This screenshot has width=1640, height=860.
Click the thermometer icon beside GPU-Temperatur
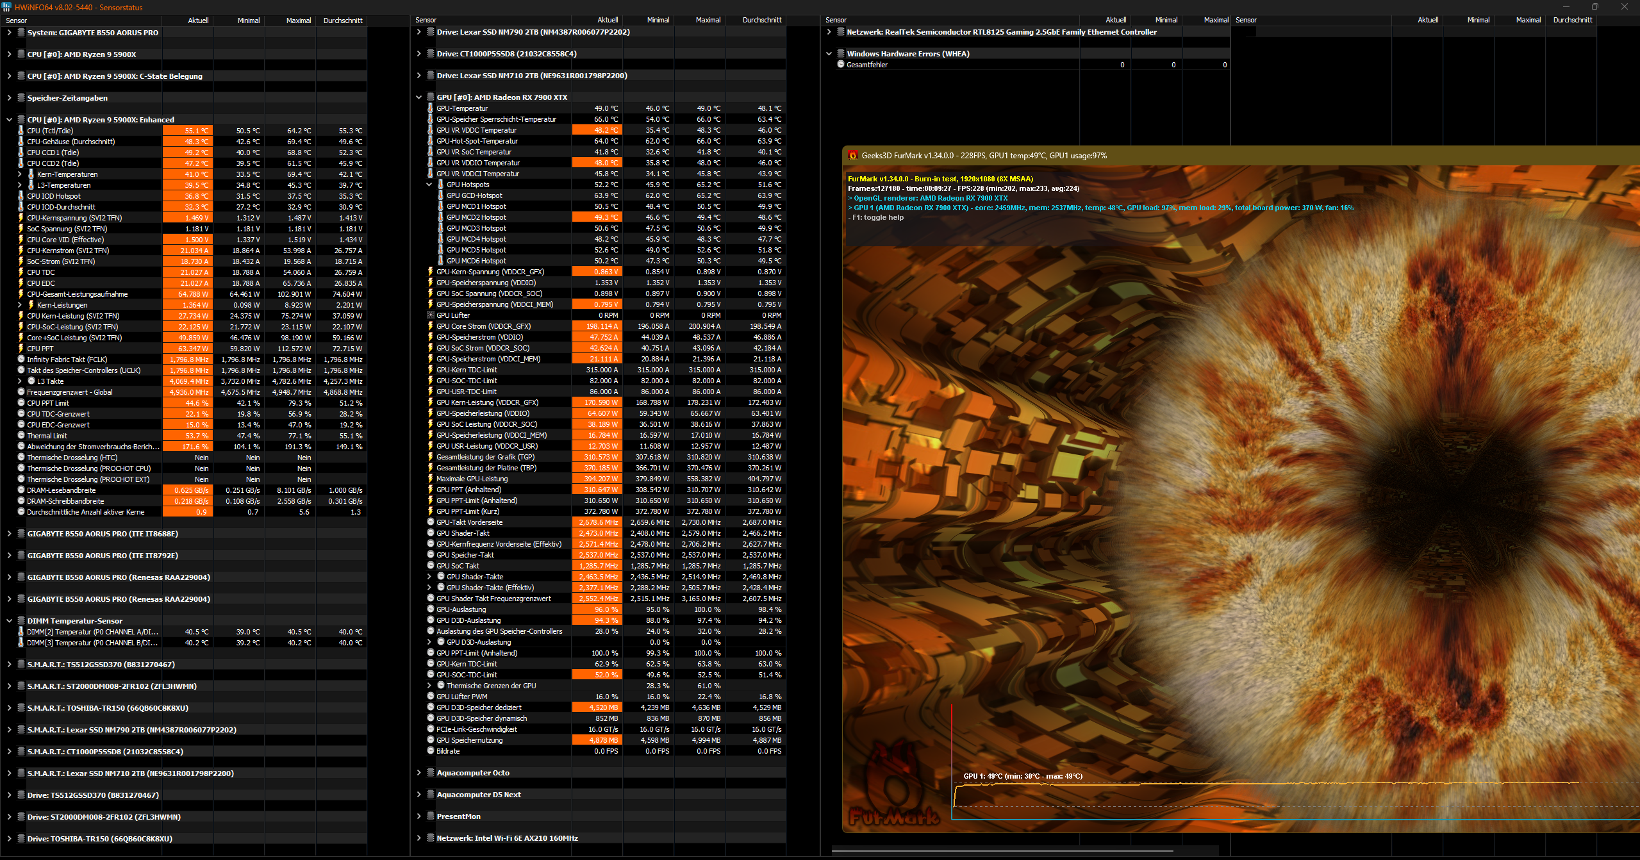[431, 108]
